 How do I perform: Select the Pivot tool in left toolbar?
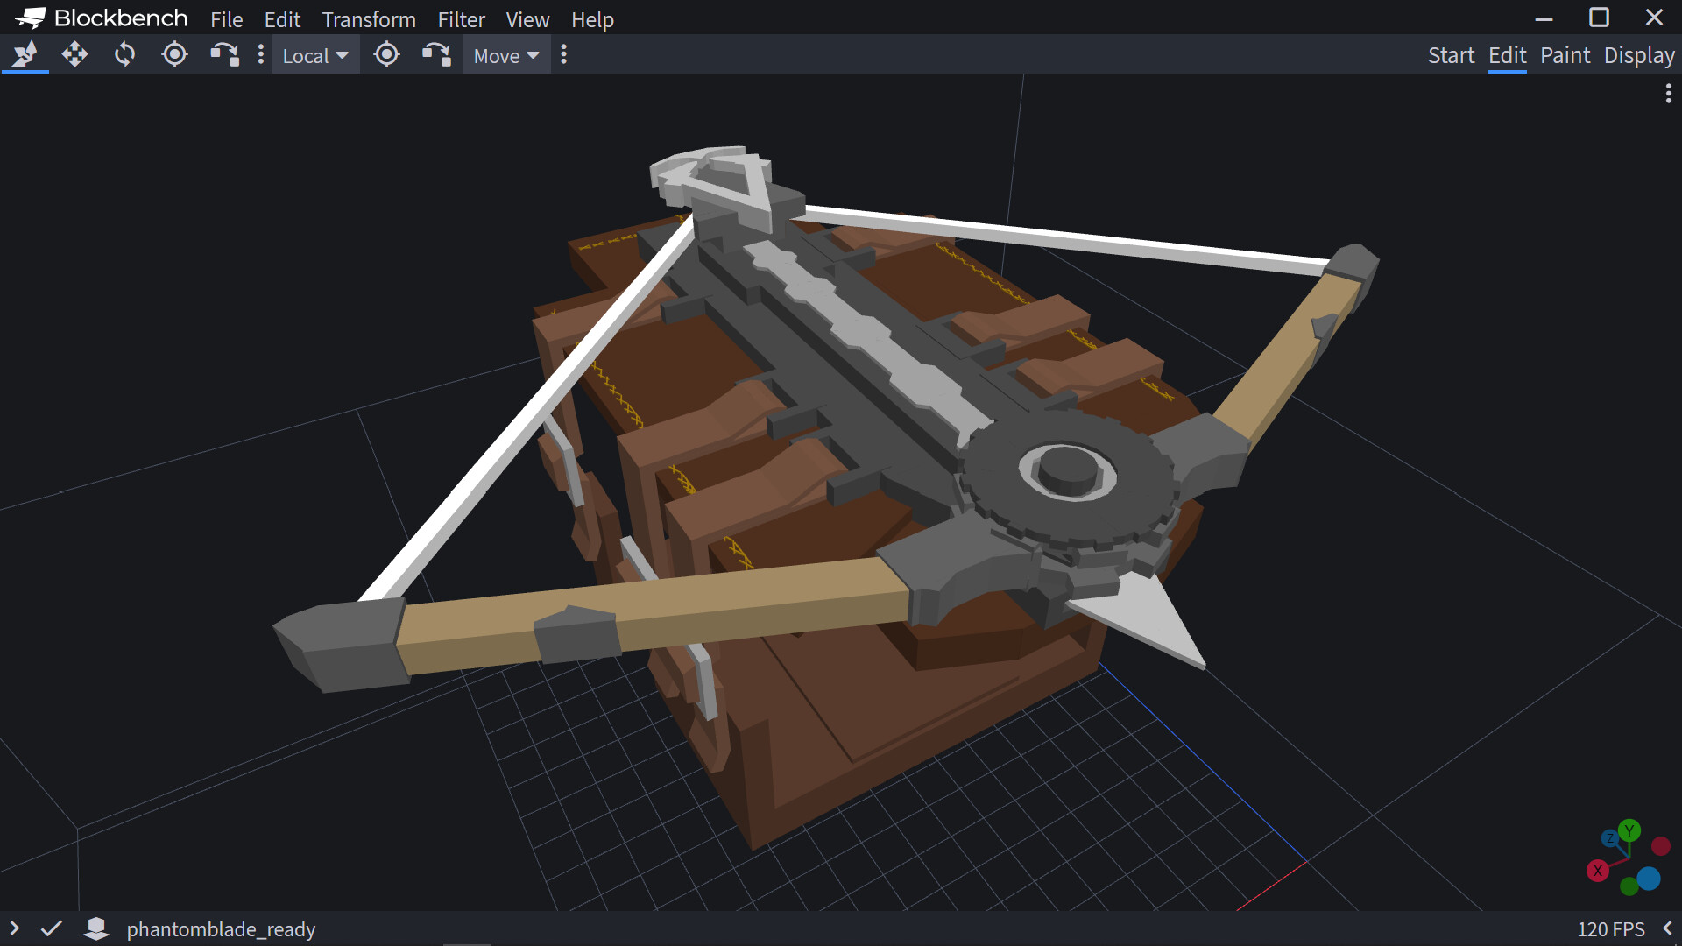(x=174, y=55)
